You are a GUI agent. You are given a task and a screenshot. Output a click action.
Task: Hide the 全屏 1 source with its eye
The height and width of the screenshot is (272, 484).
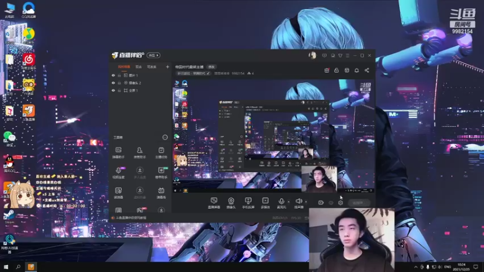click(113, 90)
